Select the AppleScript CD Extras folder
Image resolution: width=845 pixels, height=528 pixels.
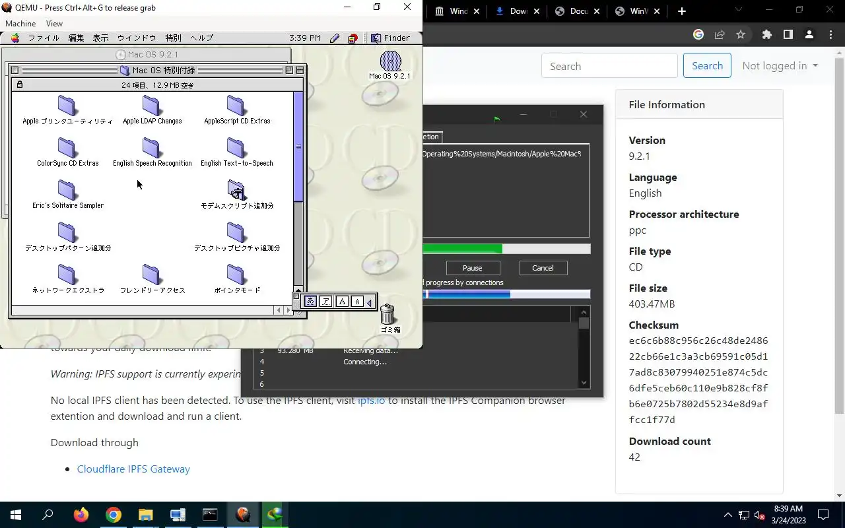(x=236, y=110)
